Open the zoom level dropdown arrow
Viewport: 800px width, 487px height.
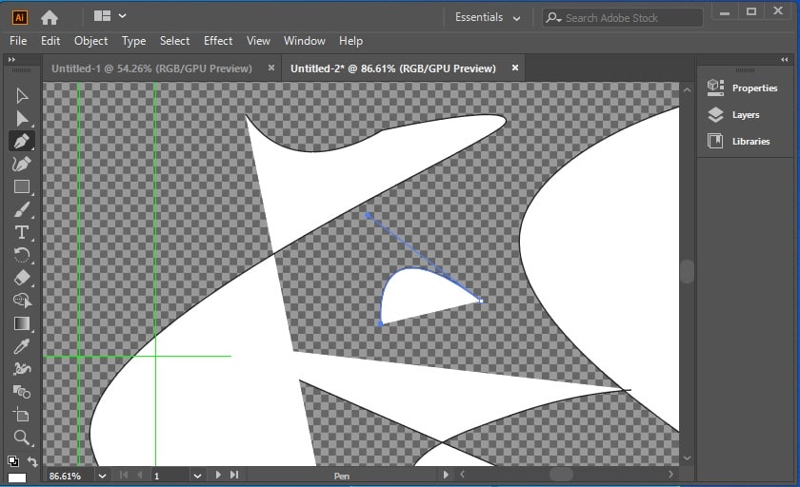(x=102, y=476)
